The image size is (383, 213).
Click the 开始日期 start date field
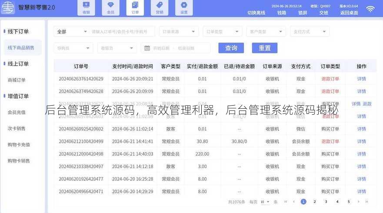(x=161, y=48)
